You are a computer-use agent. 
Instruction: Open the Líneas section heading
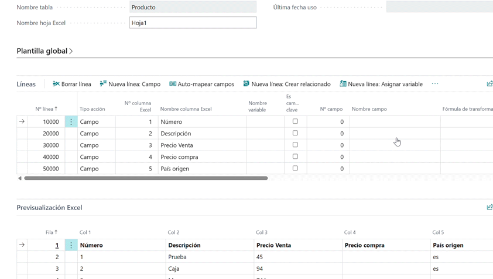[26, 84]
